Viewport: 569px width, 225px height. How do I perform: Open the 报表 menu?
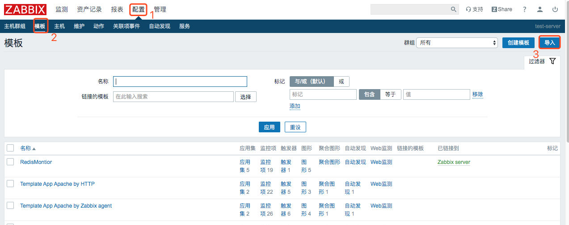[117, 9]
